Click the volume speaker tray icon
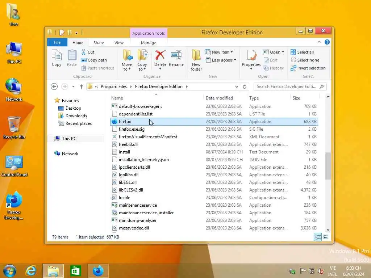This screenshot has width=371, height=278. [x=321, y=271]
